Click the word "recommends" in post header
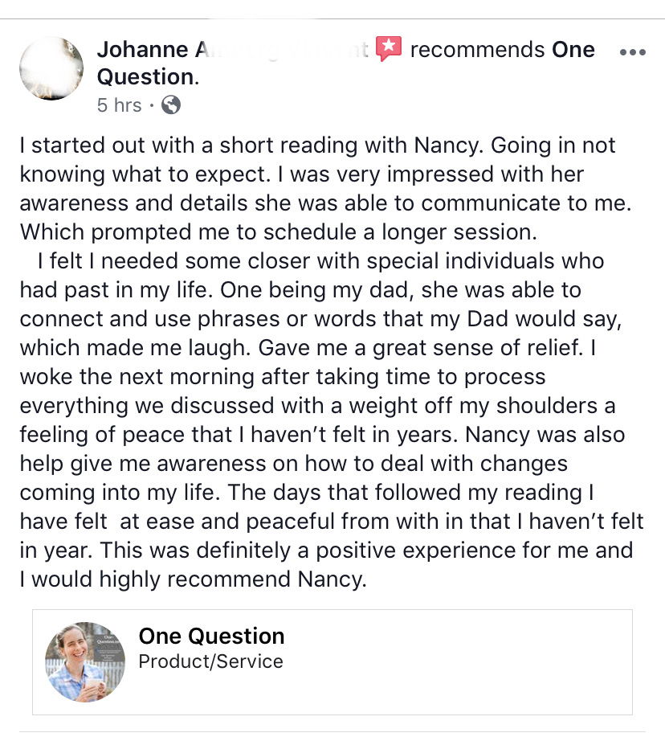 tap(477, 50)
